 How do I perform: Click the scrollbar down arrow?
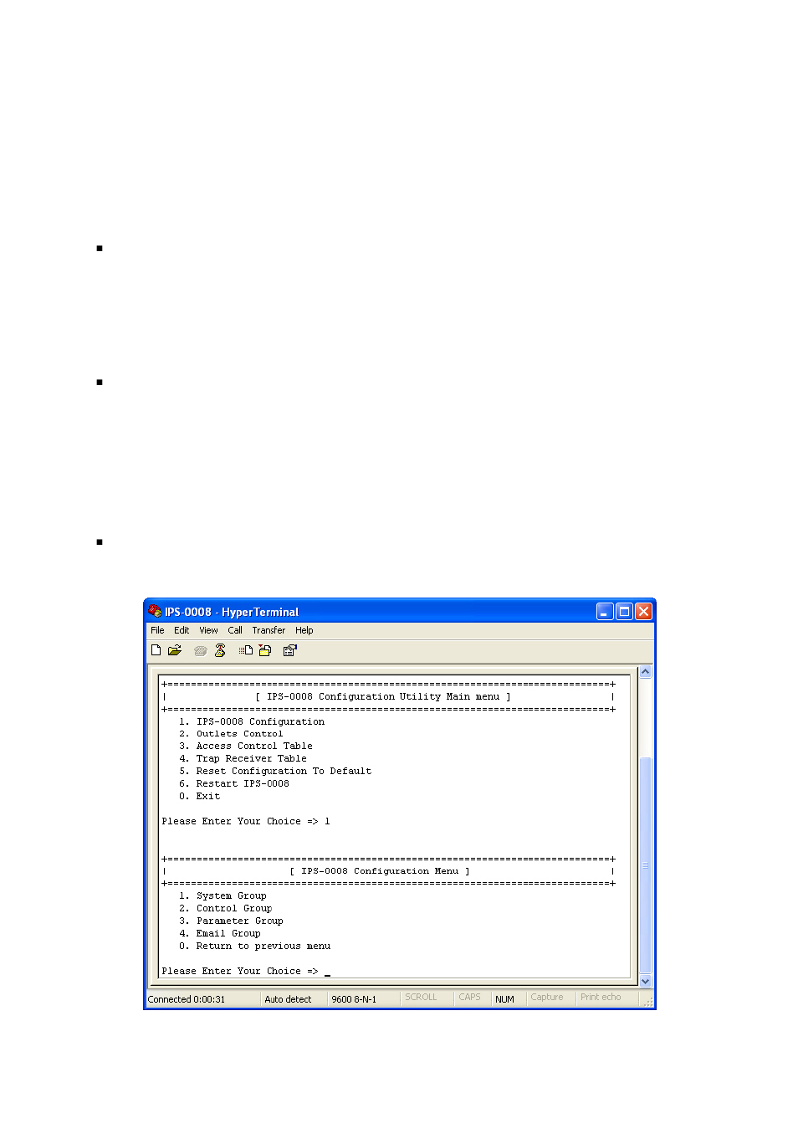[645, 981]
